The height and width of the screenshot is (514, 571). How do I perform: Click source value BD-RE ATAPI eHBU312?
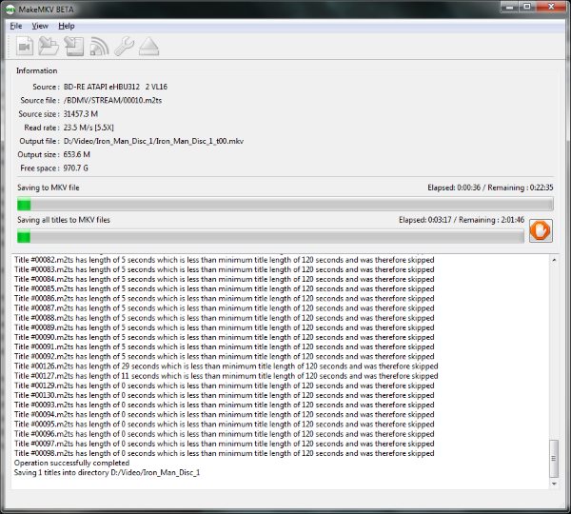[115, 87]
